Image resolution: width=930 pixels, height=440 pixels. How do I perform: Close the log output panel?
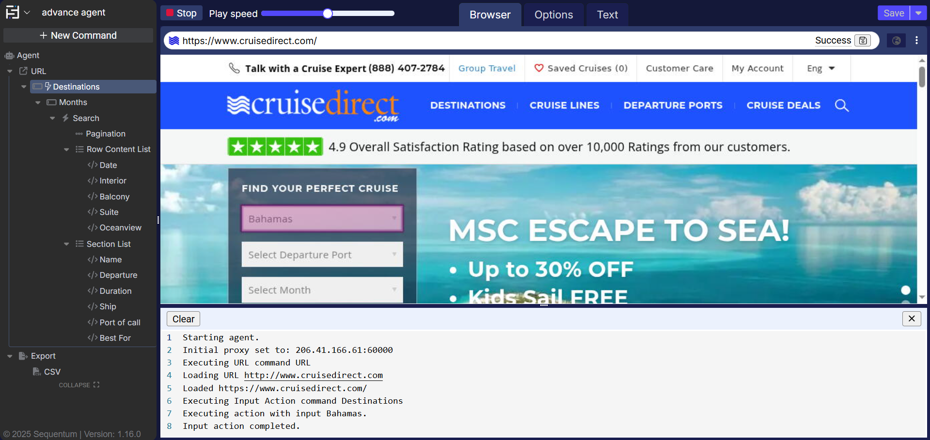[x=912, y=319]
